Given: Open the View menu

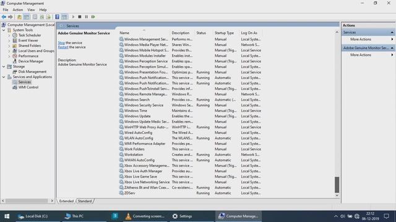Looking at the screenshot, I should click(31, 10).
